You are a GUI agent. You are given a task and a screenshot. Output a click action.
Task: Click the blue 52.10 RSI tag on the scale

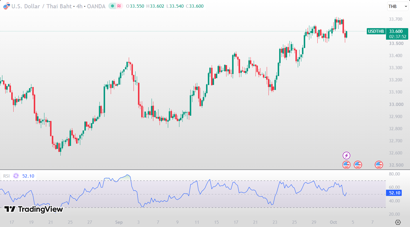[x=395, y=193]
